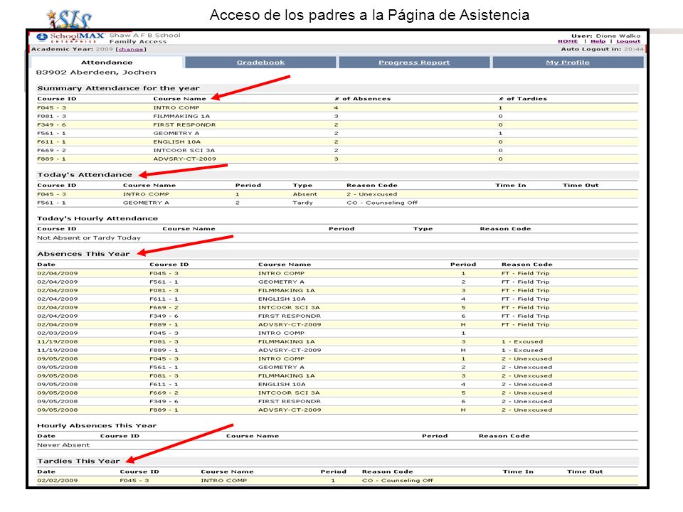This screenshot has height=512, width=683.
Task: Click F561 - 1 in summary attendance
Action: coord(51,133)
